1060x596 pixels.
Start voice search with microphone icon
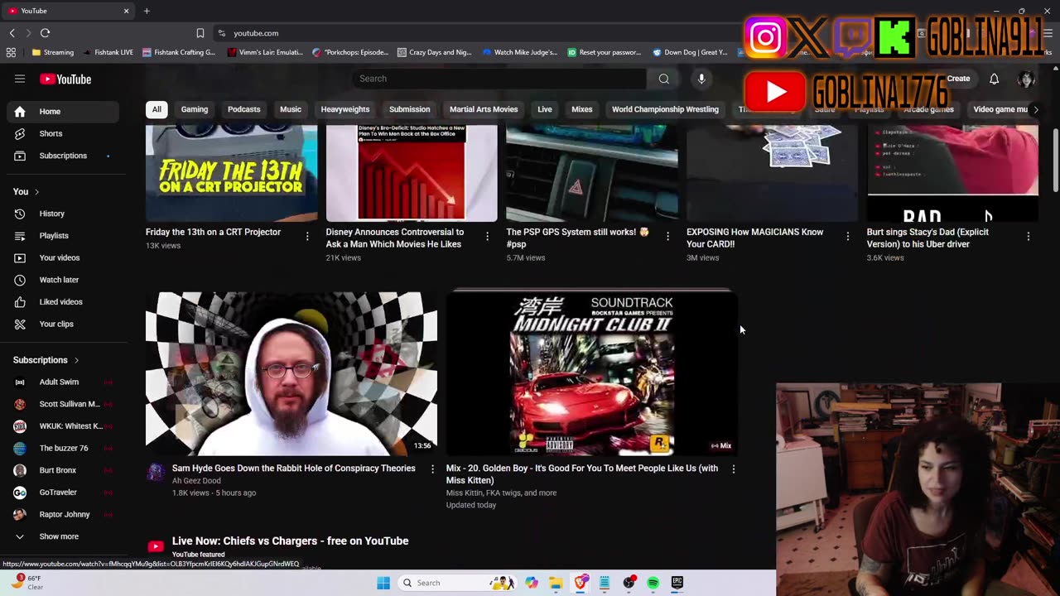click(x=701, y=79)
